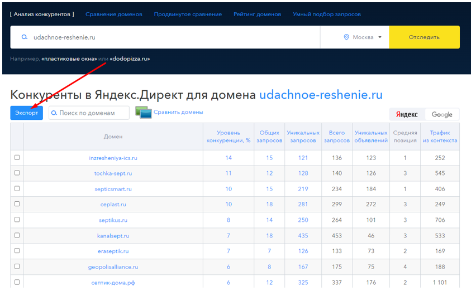
Task: Open the septikus.ru domain link
Action: (113, 220)
